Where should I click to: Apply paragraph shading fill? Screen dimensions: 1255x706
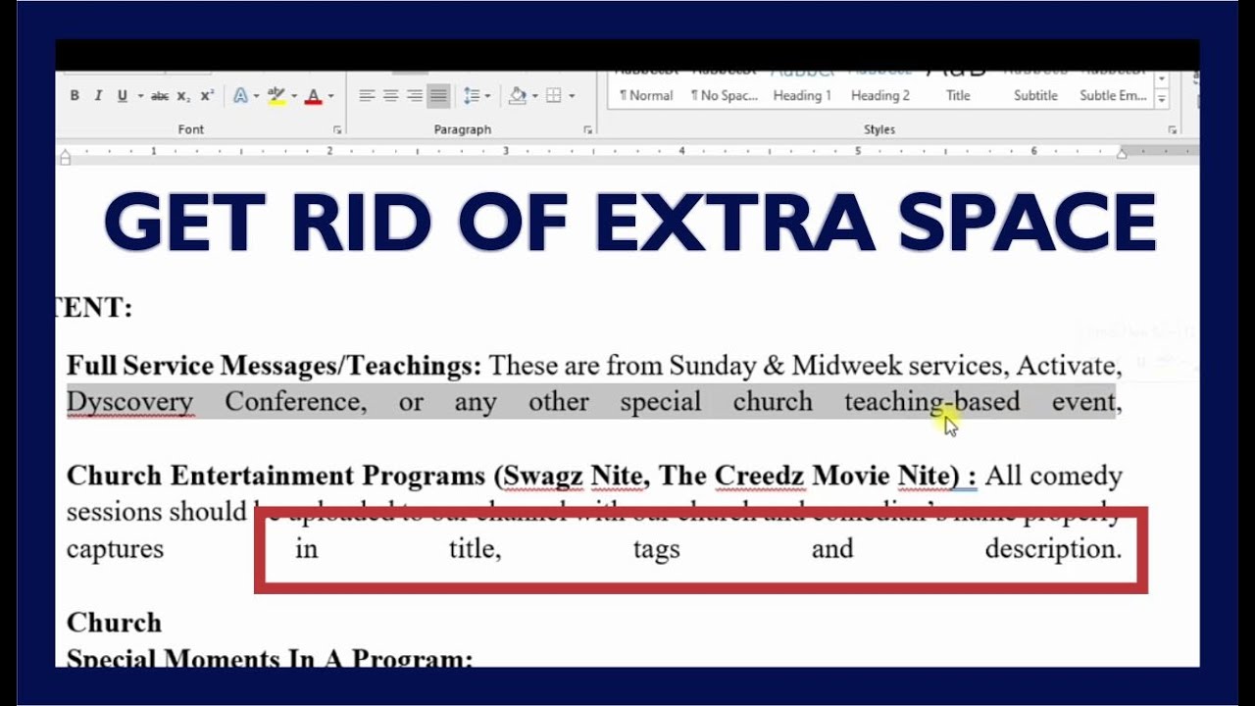(517, 96)
